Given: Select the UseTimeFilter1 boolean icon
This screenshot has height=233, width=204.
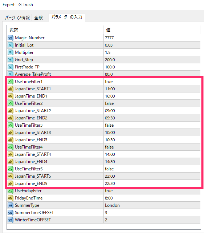Looking at the screenshot, I should (11, 82).
